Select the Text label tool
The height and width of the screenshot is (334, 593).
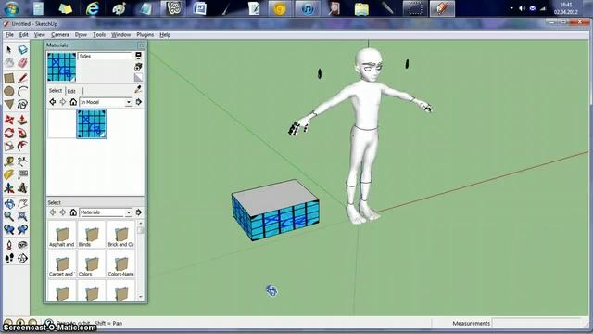[x=22, y=174]
